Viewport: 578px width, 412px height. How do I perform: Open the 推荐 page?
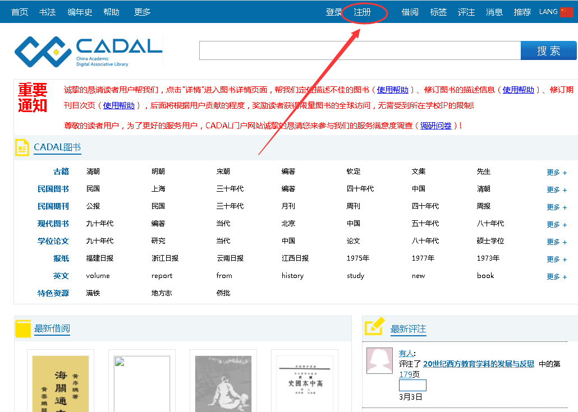pyautogui.click(x=522, y=12)
